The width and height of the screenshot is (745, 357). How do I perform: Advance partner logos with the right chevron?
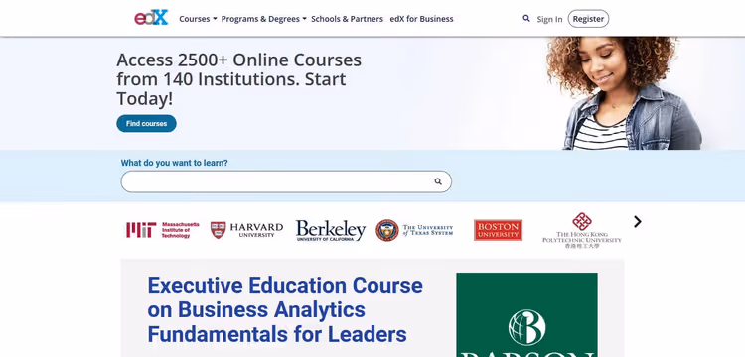pos(637,222)
